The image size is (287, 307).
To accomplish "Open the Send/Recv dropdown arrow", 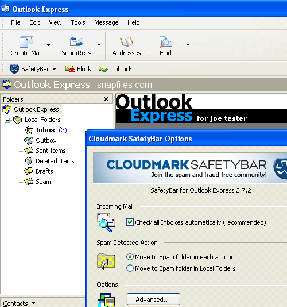I will pos(99,45).
